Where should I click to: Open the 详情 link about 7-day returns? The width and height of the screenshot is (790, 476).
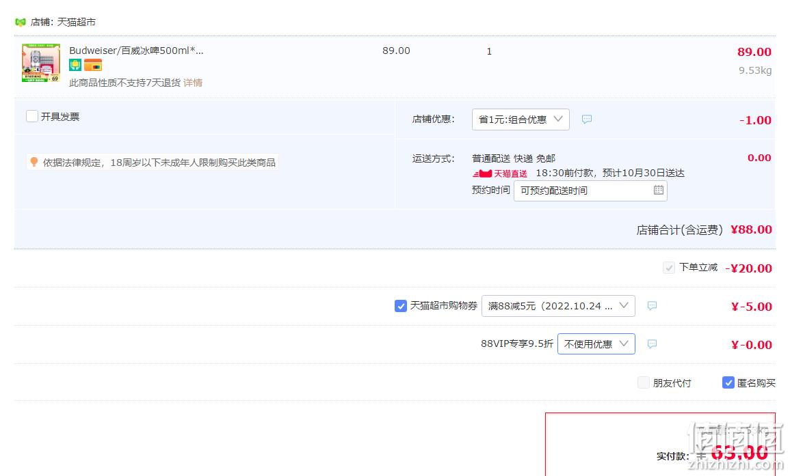pos(193,83)
